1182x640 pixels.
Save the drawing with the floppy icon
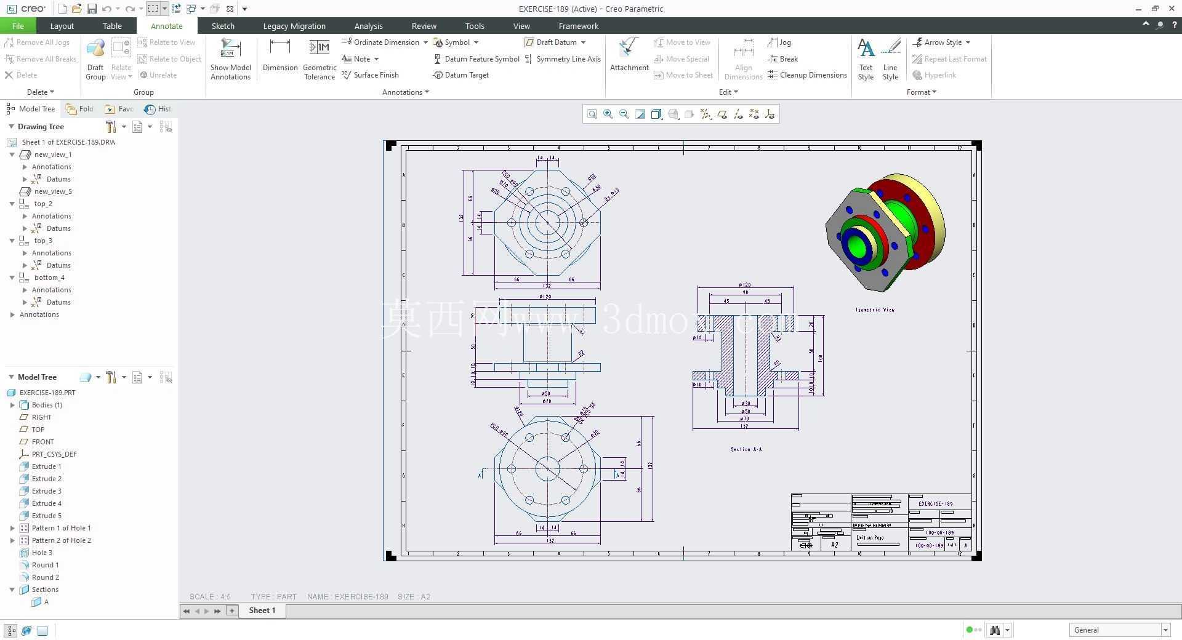click(92, 9)
